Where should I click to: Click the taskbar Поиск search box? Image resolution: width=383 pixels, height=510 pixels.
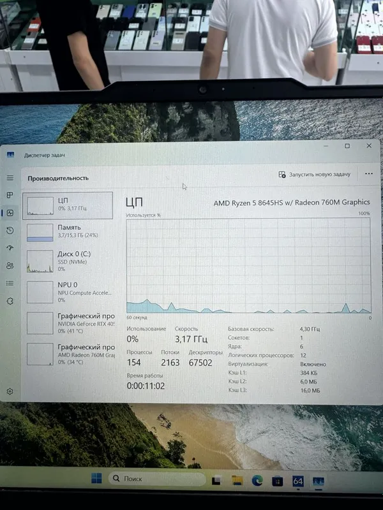pyautogui.click(x=157, y=479)
